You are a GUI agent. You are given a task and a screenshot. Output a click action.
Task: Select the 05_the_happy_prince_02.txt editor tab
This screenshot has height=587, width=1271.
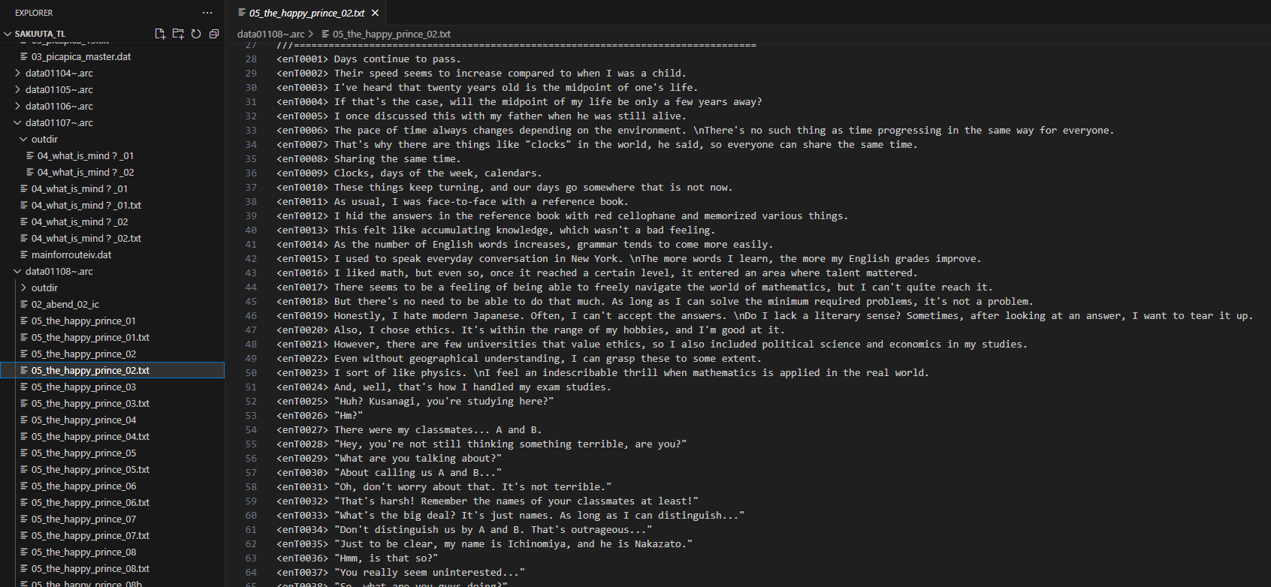[306, 13]
